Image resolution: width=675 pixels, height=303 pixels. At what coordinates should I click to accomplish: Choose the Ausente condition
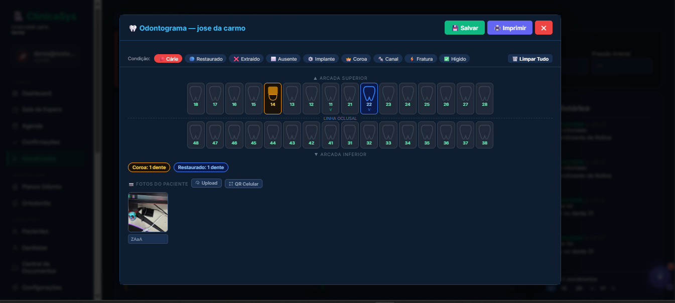pos(284,59)
